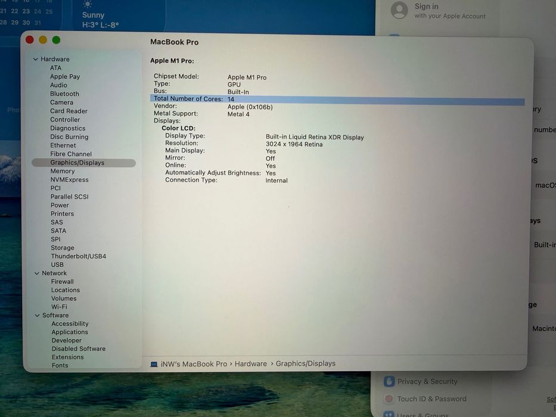The image size is (556, 417).
Task: Select SATA in the sidebar
Action: coord(58,231)
